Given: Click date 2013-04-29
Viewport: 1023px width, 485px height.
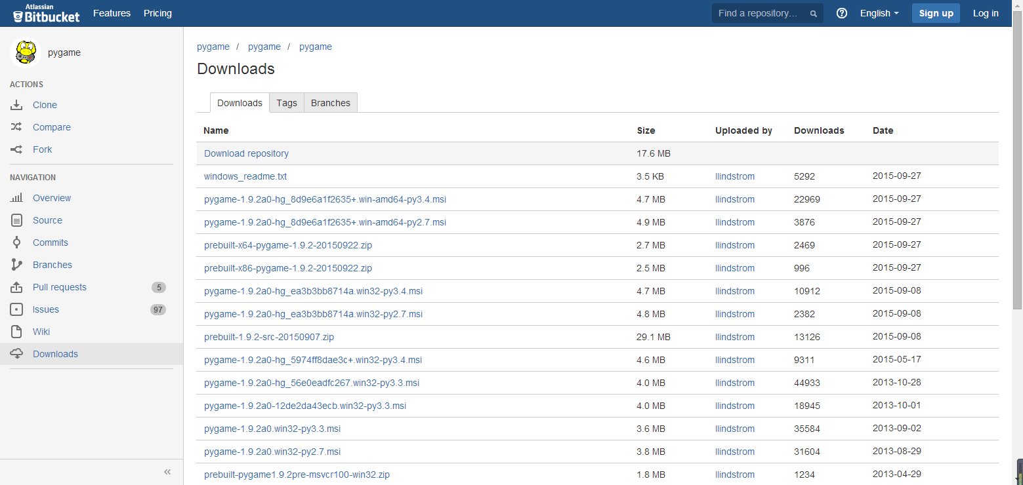Looking at the screenshot, I should coord(897,475).
